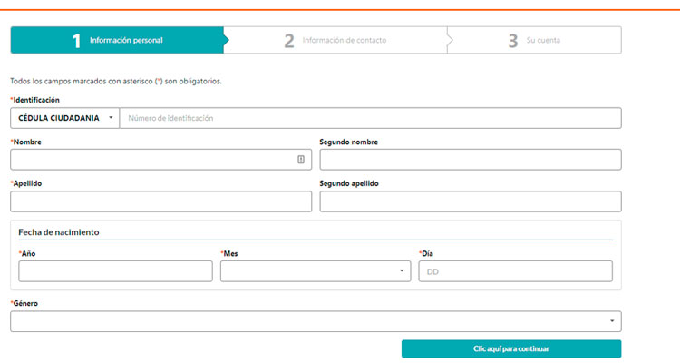Click the step number 3 badge

click(x=513, y=40)
